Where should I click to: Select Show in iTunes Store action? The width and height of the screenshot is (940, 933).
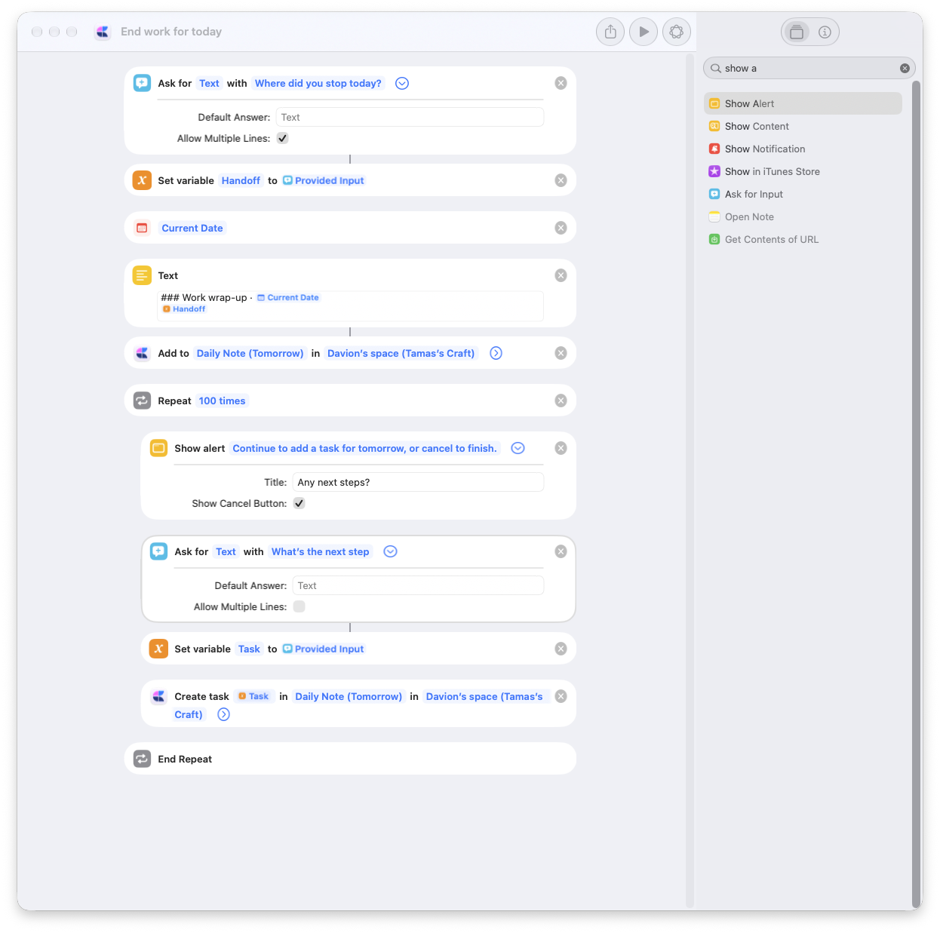(x=803, y=171)
